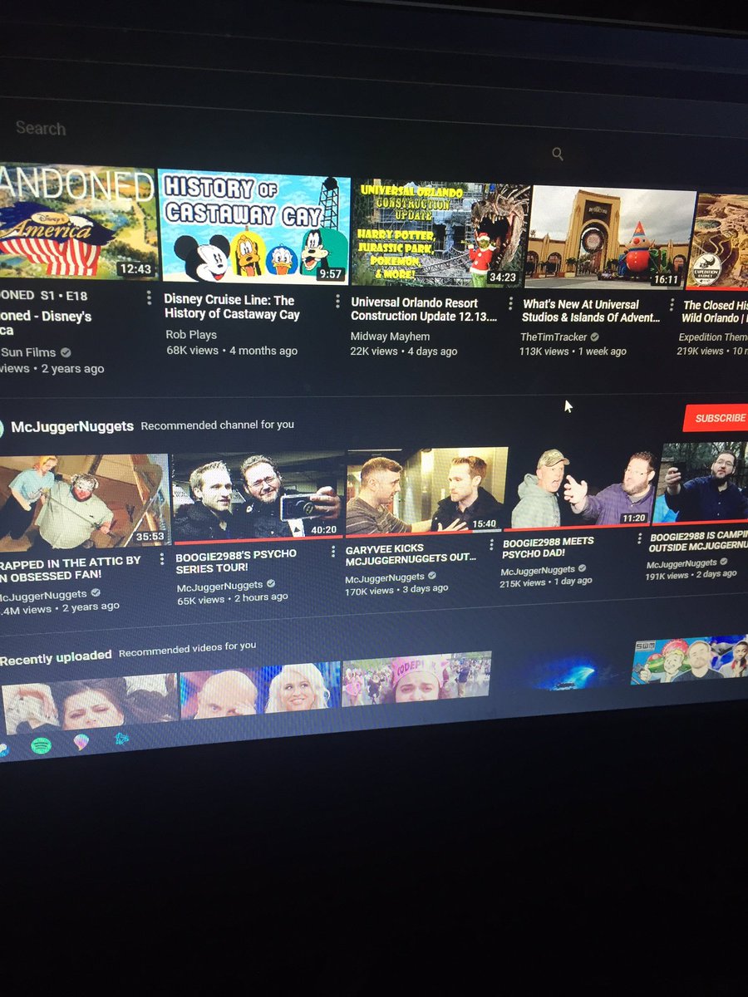Open options menu for Boogie2988's Psycho Series Tour
The image size is (748, 997).
click(x=332, y=551)
